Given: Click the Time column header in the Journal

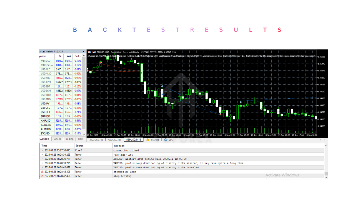Looking at the screenshot, I should pyautogui.click(x=44, y=145).
